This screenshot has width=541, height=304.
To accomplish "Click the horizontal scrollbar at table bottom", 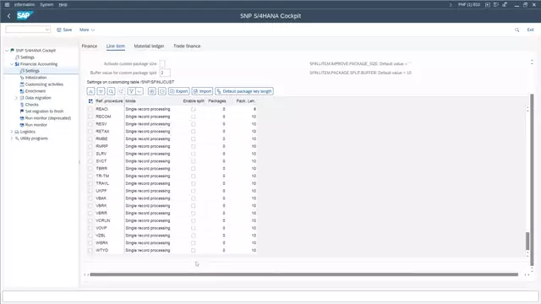I will click(x=304, y=274).
